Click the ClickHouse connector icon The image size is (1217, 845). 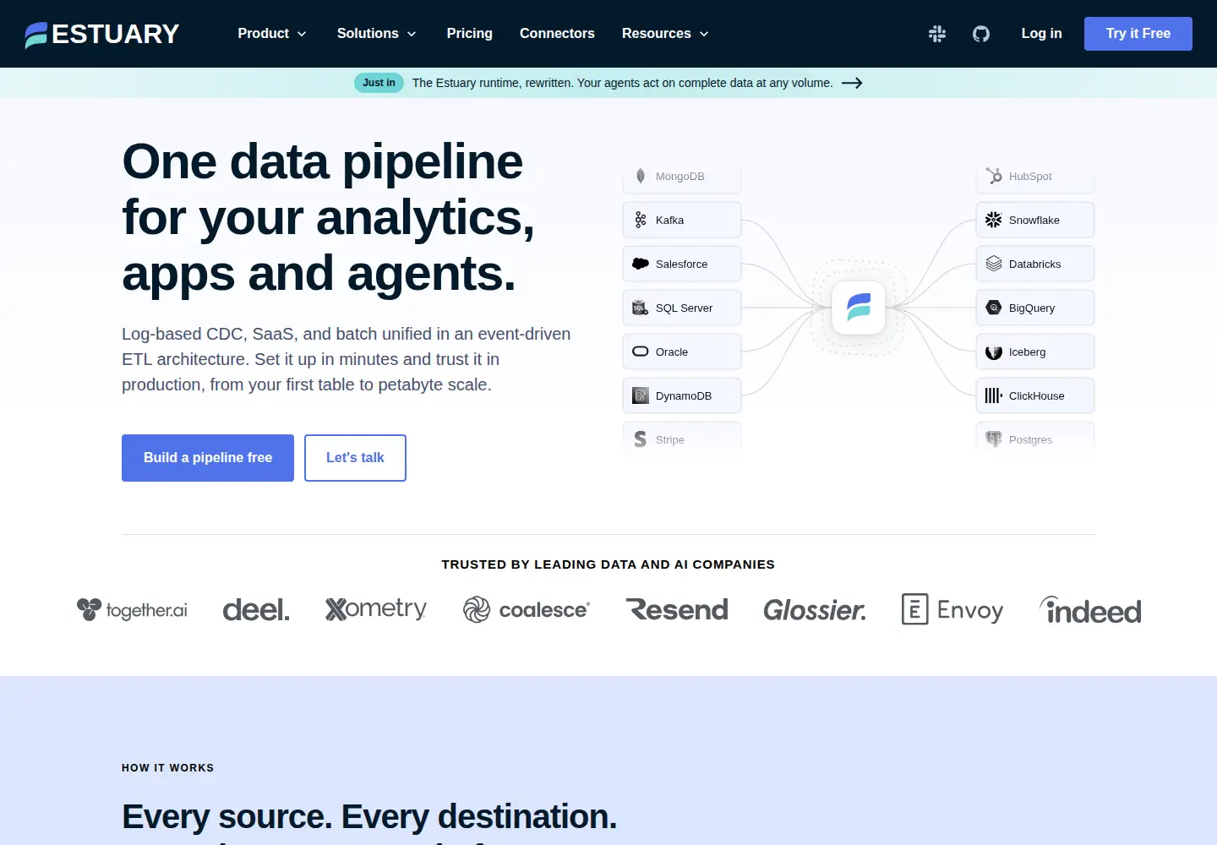tap(994, 395)
